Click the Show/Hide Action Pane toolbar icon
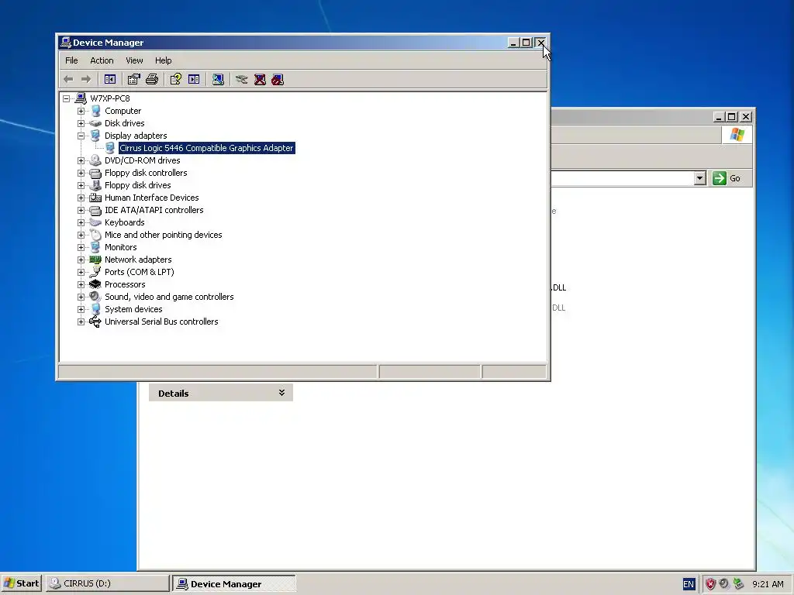794x595 pixels. [x=194, y=80]
